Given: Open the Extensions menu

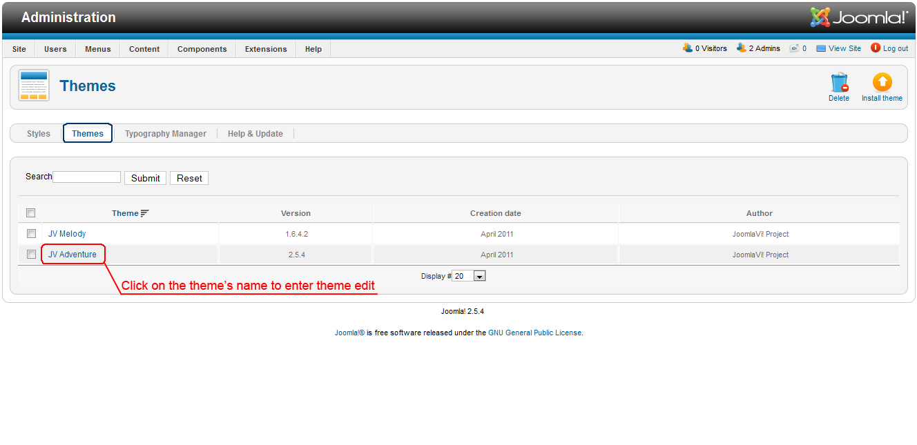Looking at the screenshot, I should [x=266, y=49].
